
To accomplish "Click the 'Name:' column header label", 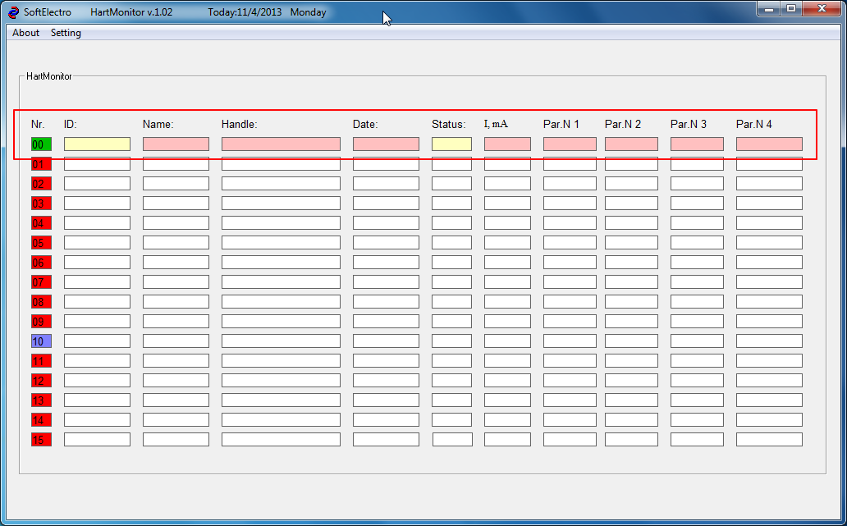I will click(x=158, y=124).
